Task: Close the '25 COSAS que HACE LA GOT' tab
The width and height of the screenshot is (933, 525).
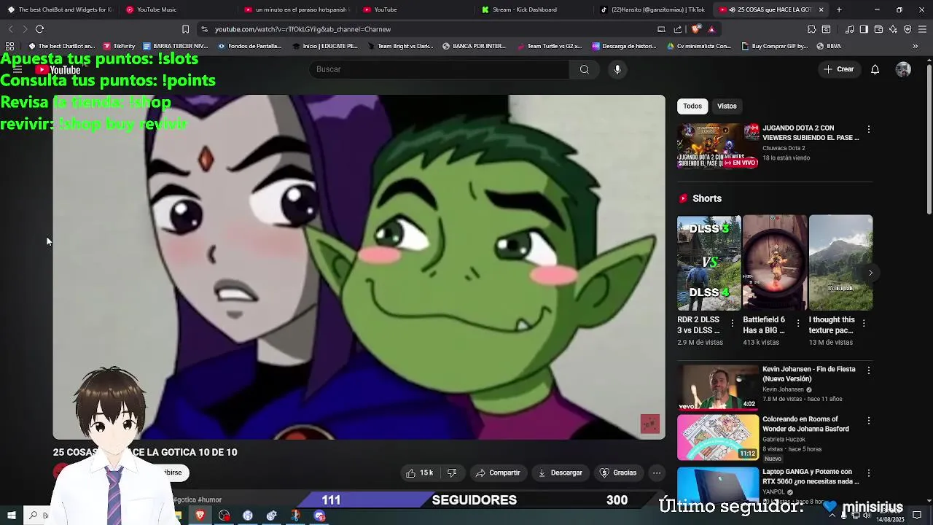Action: point(821,9)
